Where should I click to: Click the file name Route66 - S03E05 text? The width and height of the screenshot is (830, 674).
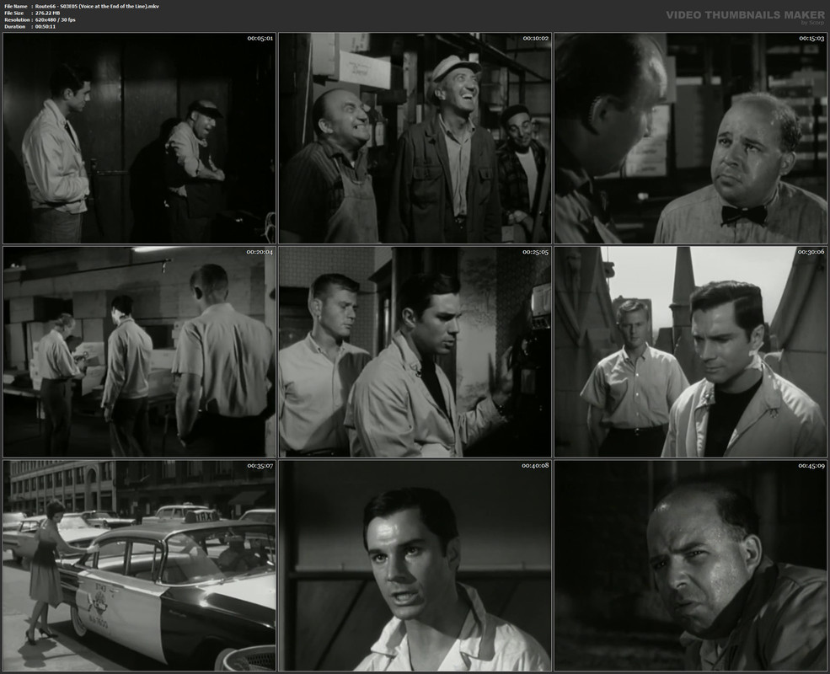pos(97,7)
